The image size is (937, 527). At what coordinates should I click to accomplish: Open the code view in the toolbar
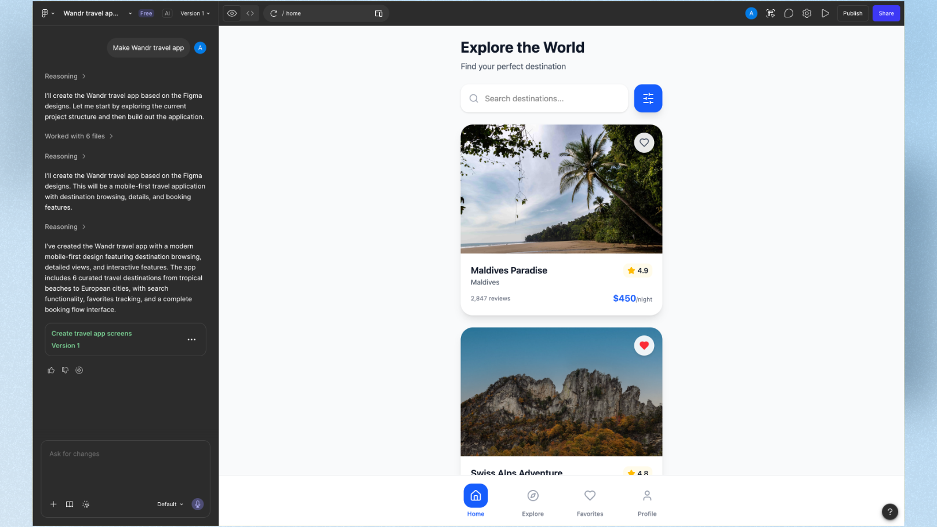pos(249,13)
